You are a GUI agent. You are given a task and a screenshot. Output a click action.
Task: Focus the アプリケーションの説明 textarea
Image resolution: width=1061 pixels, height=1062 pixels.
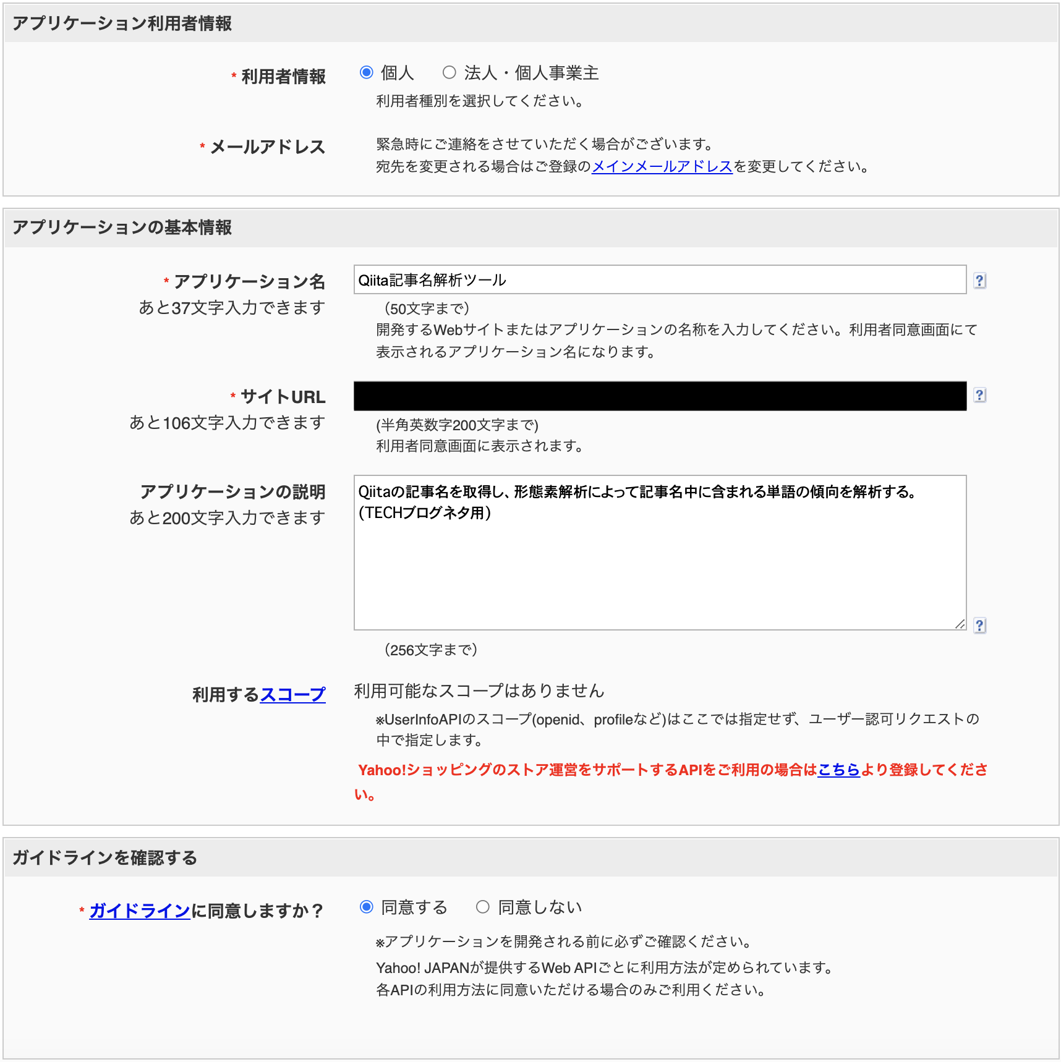click(660, 553)
